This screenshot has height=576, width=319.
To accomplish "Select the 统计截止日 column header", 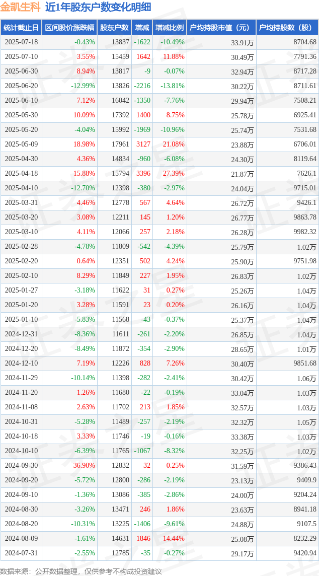I will (x=21, y=27).
